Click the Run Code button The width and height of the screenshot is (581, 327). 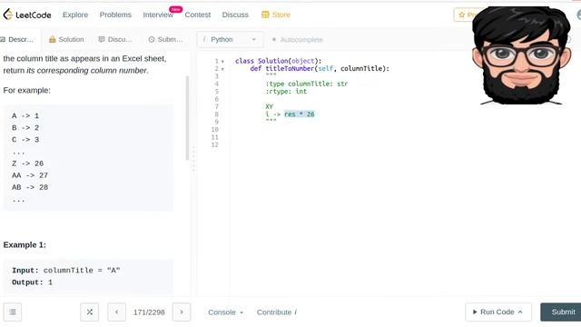[498, 312]
